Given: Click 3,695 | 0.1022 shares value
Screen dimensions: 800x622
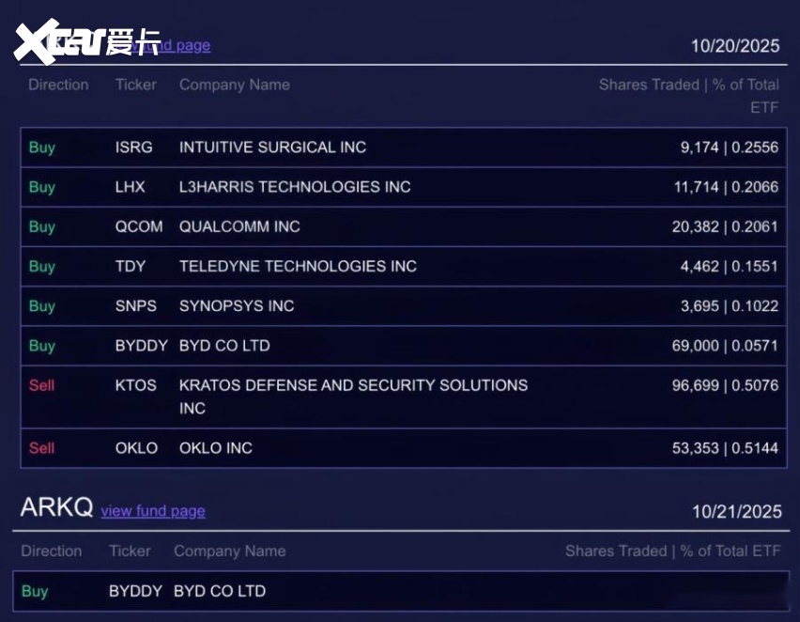Looking at the screenshot, I should click(729, 306).
